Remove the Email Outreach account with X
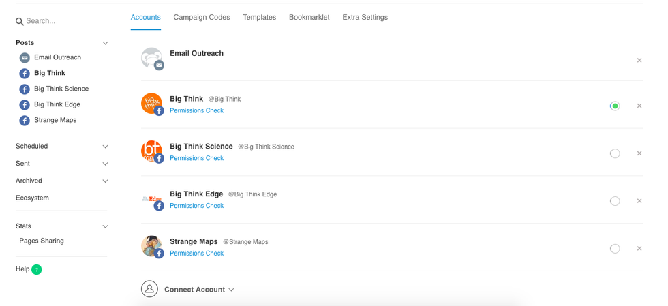668x306 pixels. (639, 61)
